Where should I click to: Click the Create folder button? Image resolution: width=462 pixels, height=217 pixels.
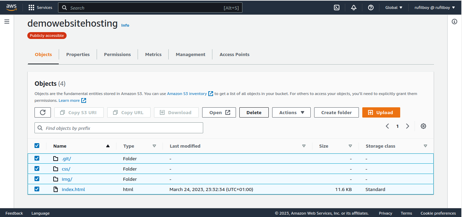336,112
